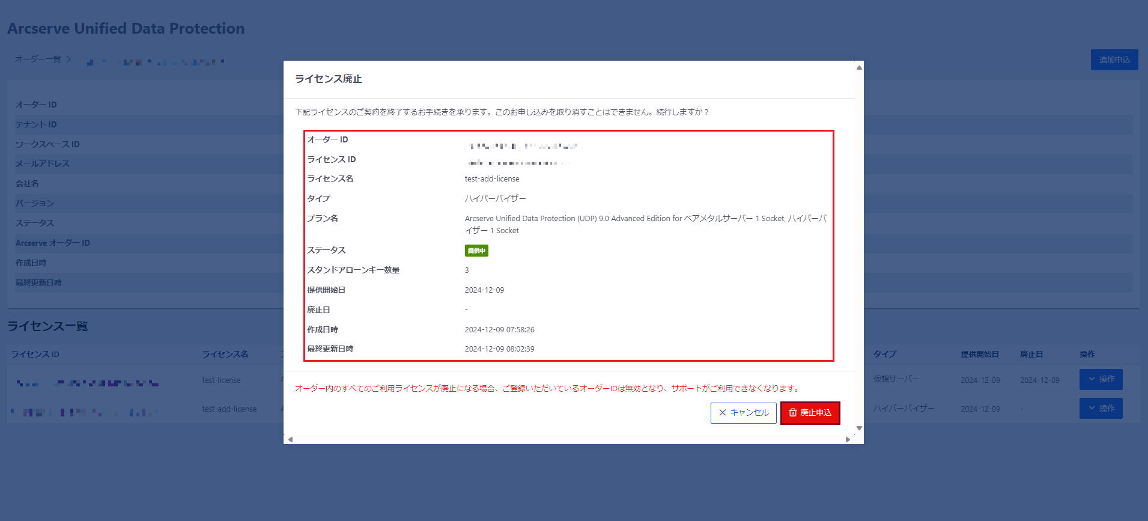The image size is (1148, 521).
Task: Click the 仮想サーバー type cell in the license table
Action: [x=896, y=379]
